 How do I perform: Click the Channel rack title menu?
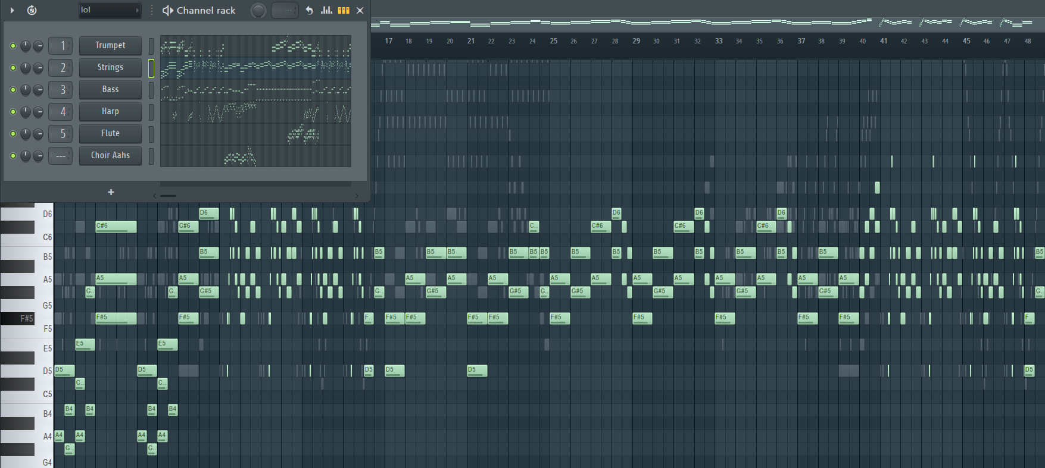(x=206, y=10)
